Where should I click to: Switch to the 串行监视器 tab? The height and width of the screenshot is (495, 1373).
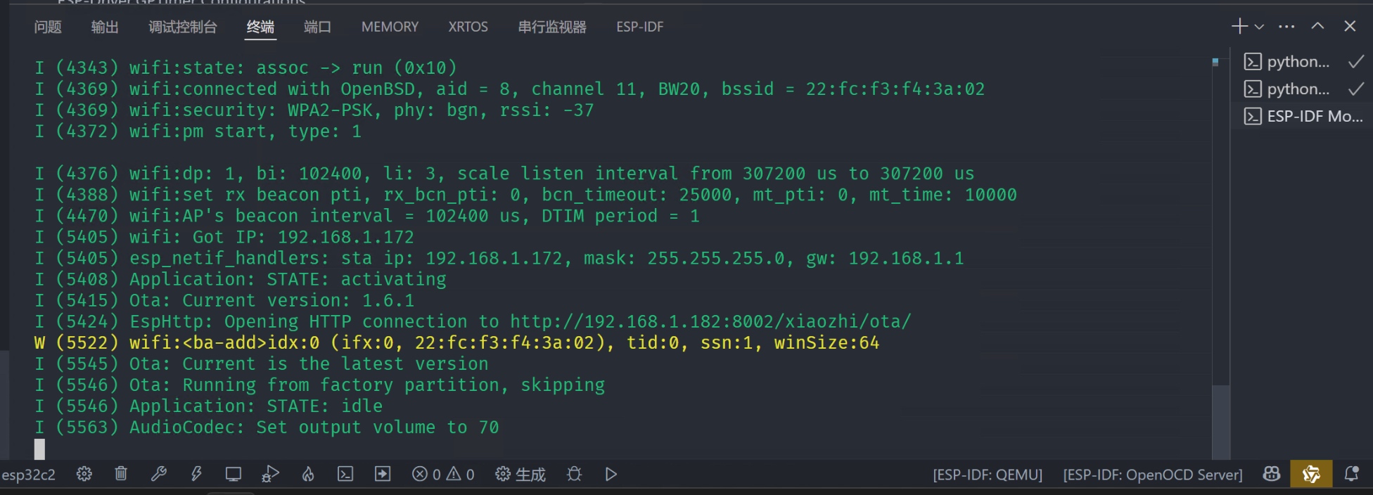552,27
